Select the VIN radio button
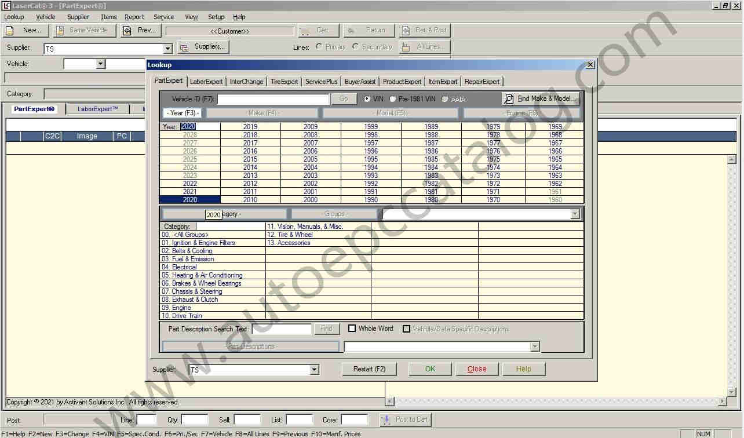The image size is (744, 438). pyautogui.click(x=367, y=99)
